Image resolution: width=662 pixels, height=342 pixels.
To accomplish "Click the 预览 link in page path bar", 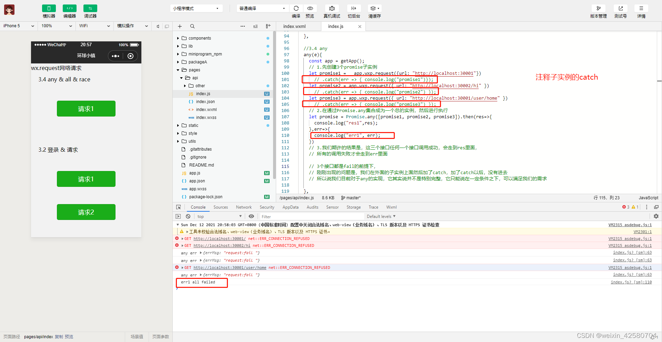I will (69, 337).
